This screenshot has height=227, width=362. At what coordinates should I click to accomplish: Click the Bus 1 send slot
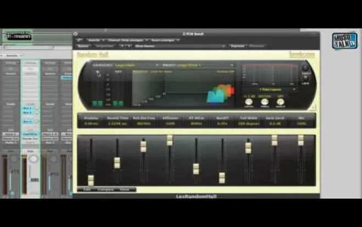(29, 108)
